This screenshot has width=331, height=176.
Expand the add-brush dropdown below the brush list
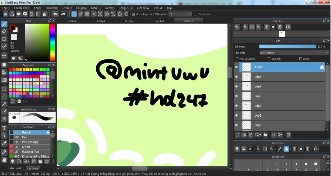(x=29, y=162)
